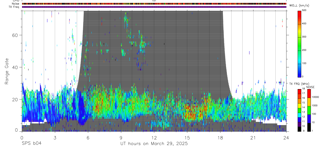Click the NOISE color legend bar
This screenshot has height=149, width=322.
(x=309, y=110)
